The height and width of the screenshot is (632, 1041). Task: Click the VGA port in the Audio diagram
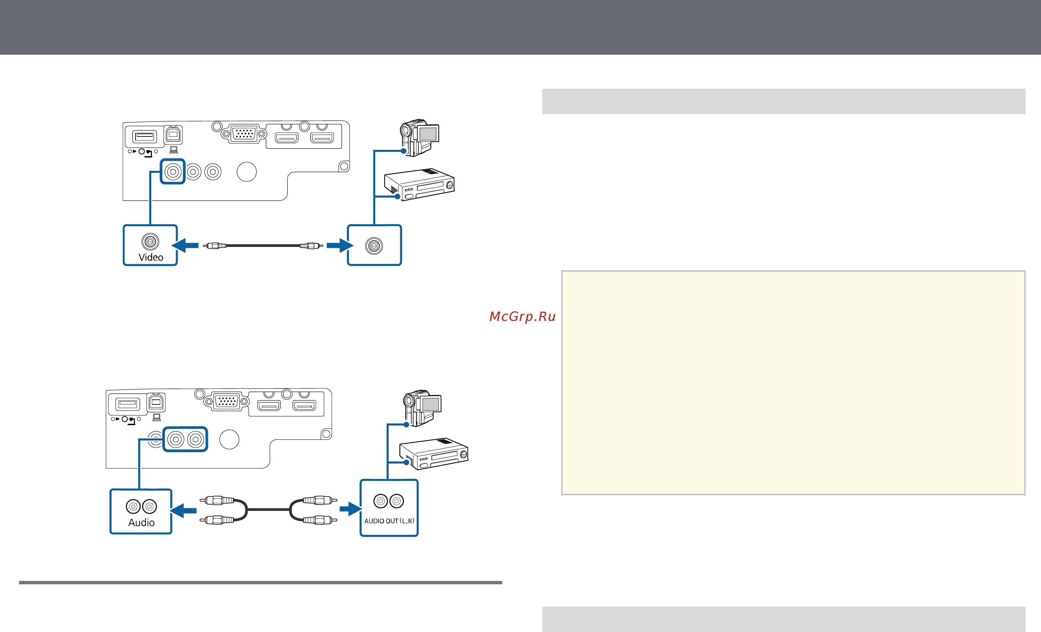[227, 401]
